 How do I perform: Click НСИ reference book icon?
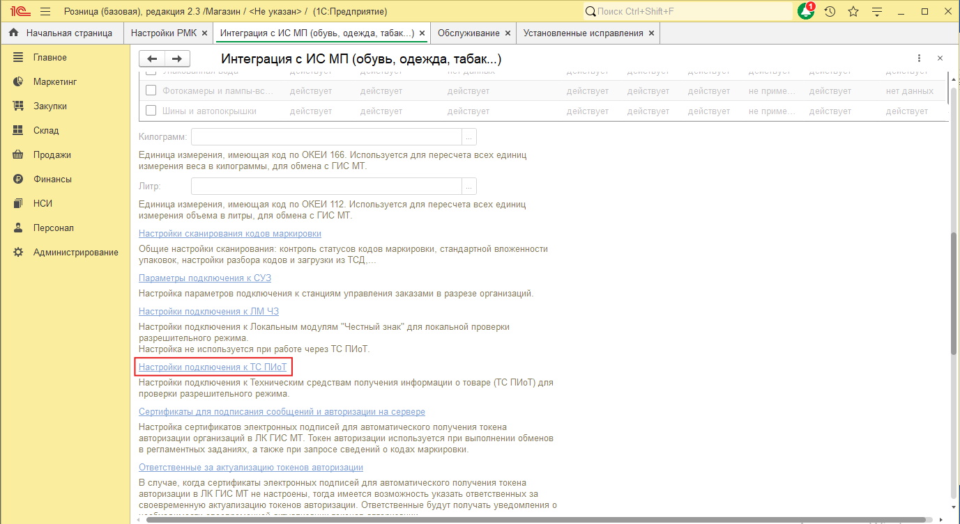19,203
